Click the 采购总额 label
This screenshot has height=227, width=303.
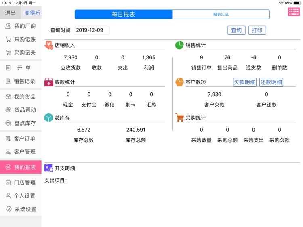coord(227,140)
